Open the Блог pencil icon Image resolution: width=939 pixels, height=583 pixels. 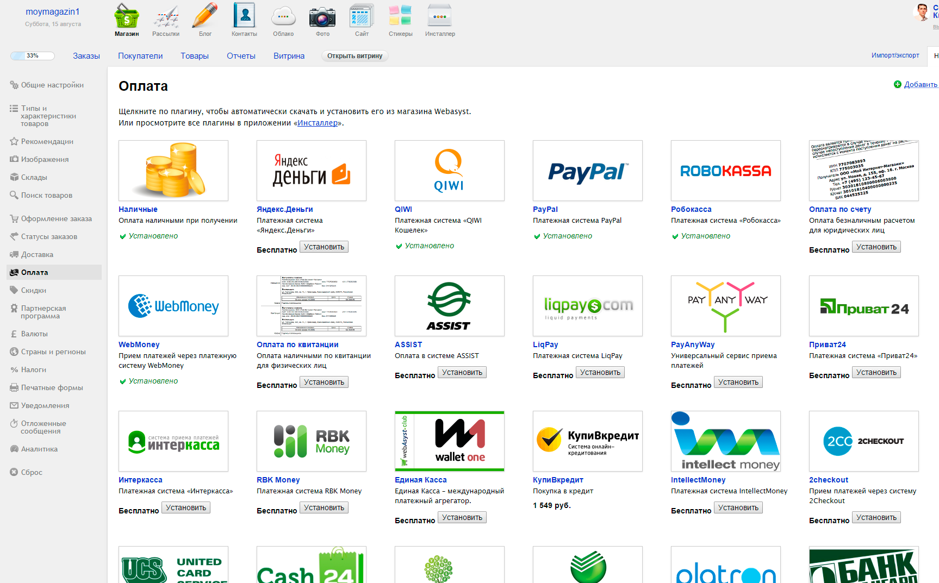click(205, 20)
